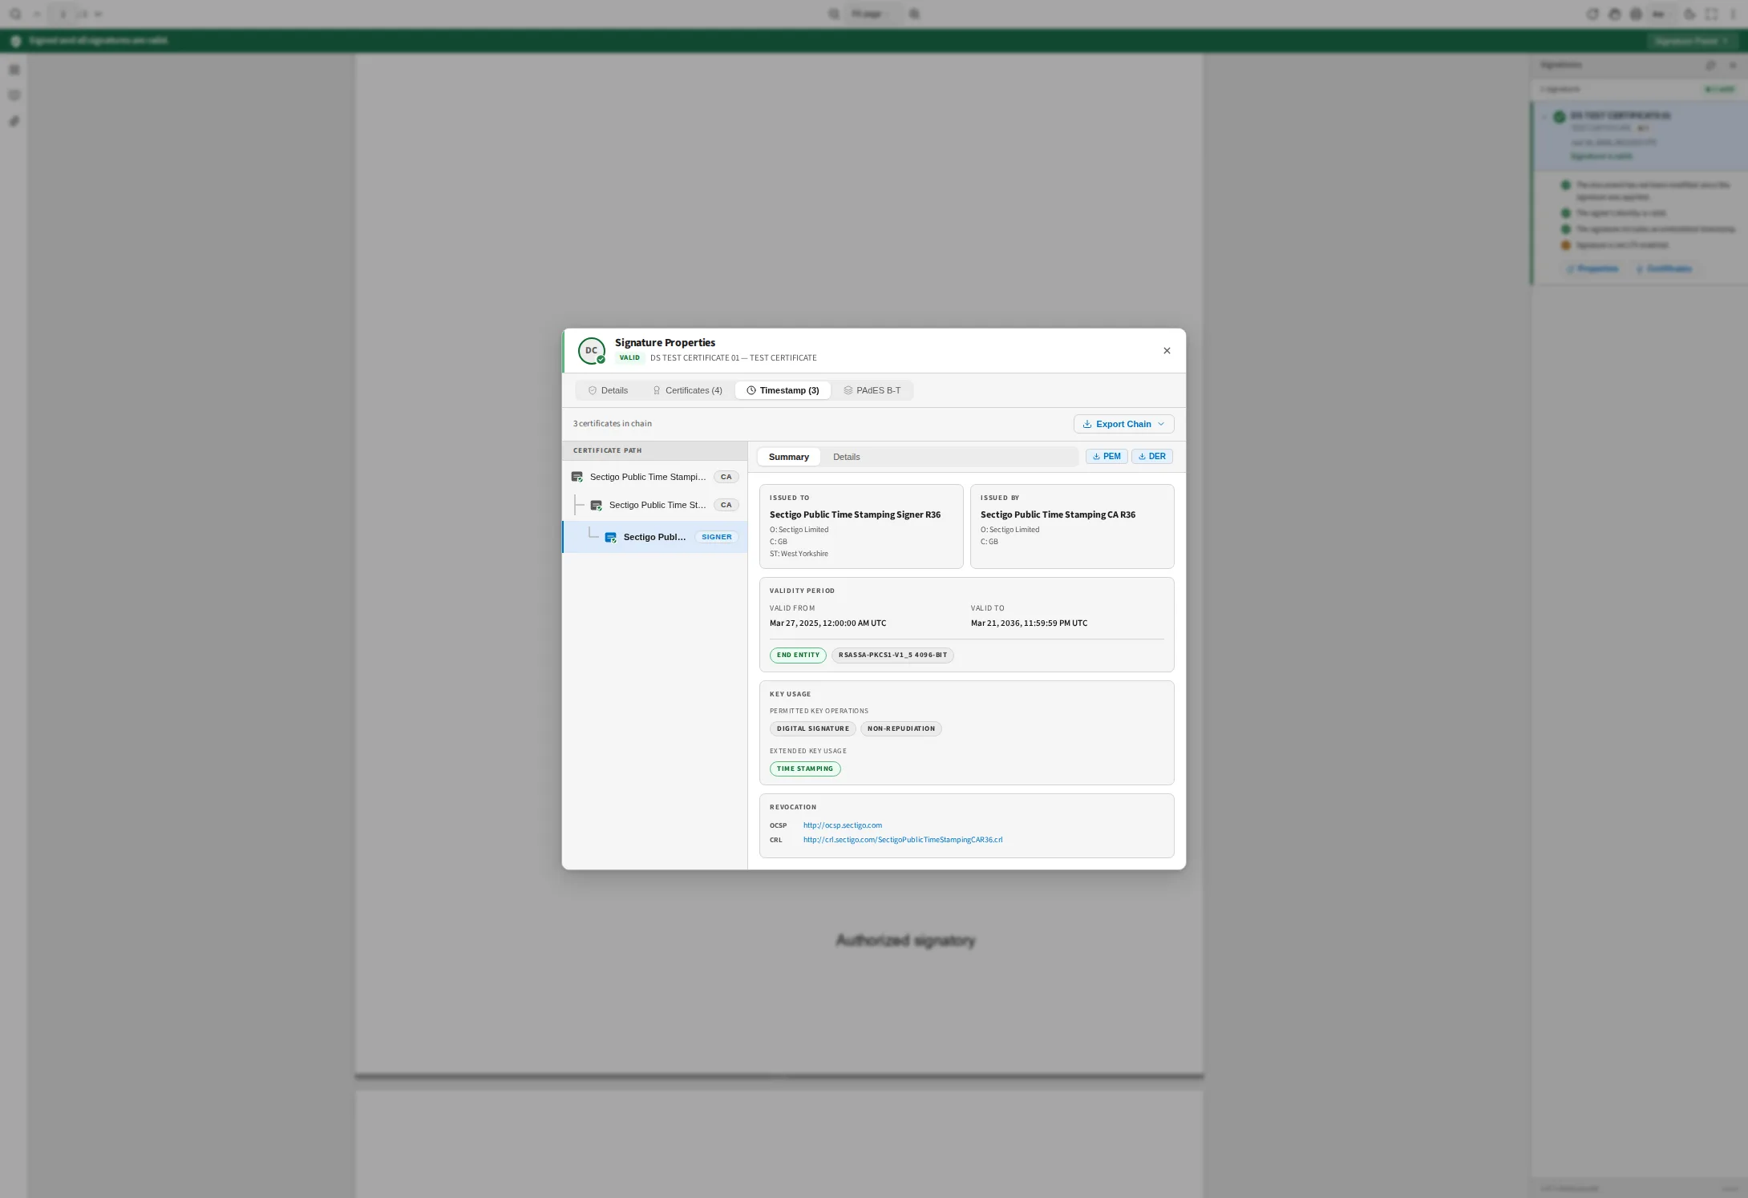Open the OCSP link ocsp.sectigo.com
This screenshot has height=1198, width=1748.
tap(842, 825)
